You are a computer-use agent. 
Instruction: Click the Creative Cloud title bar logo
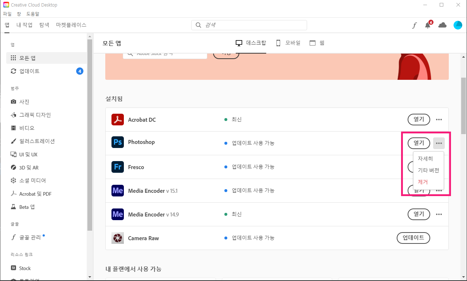(6, 5)
